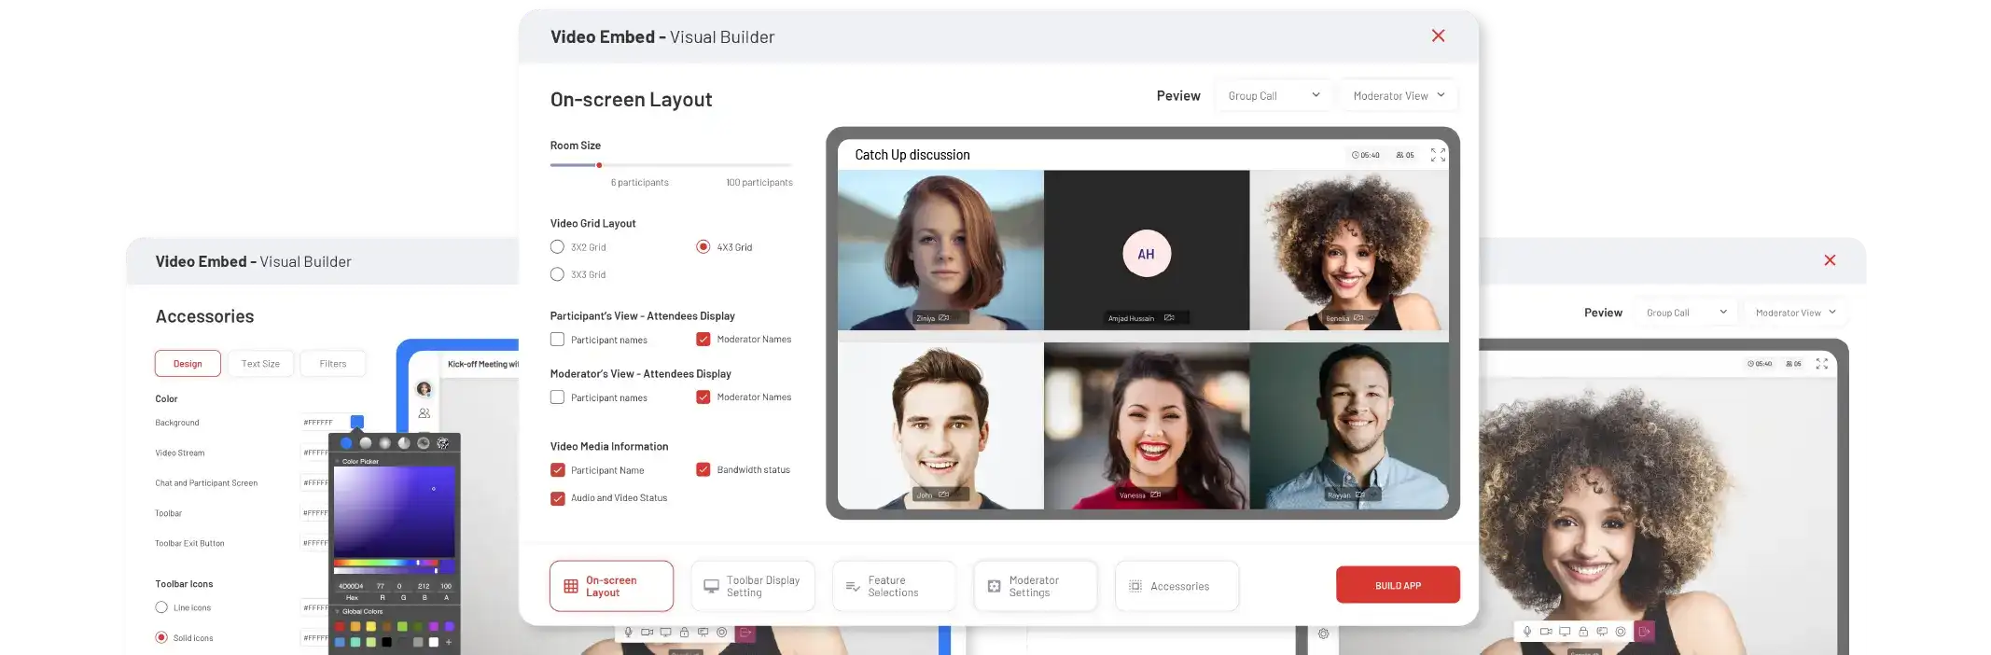Open Group Call dropdown in Accessories window
This screenshot has width=1991, height=655.
click(x=1686, y=313)
